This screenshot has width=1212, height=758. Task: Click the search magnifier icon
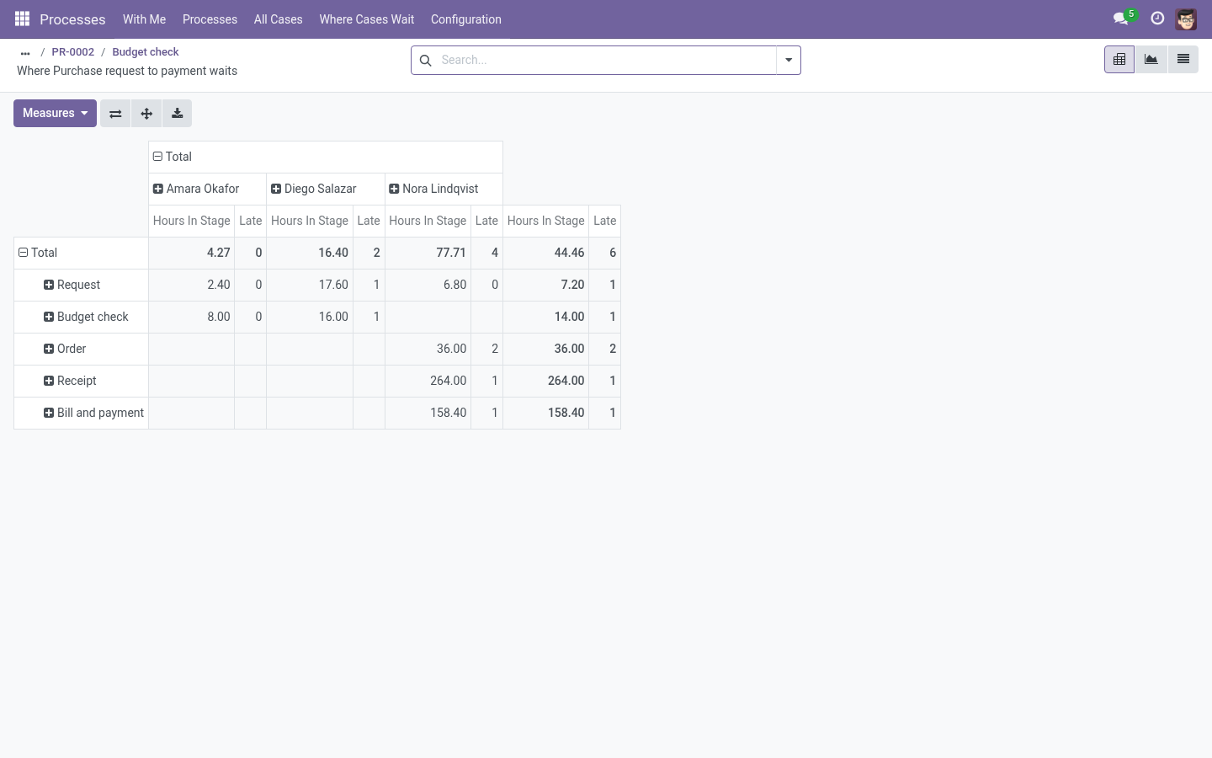tap(426, 61)
